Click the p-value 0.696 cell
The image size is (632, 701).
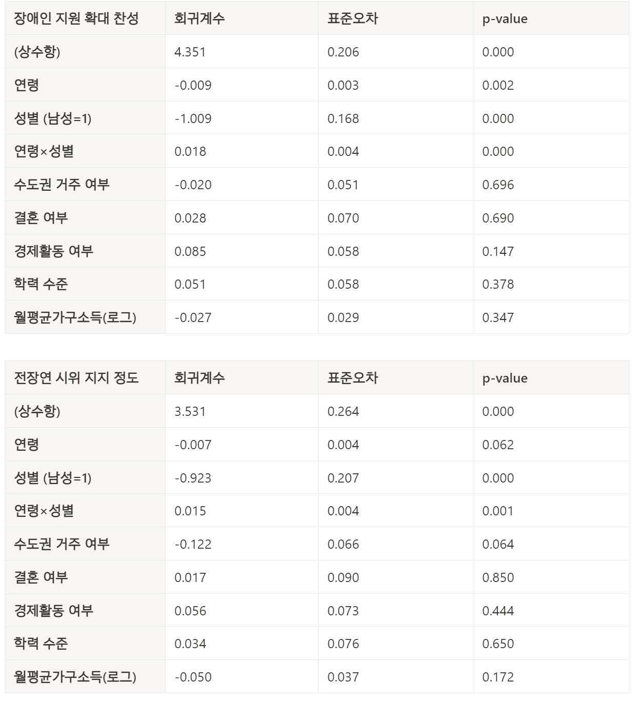coord(551,185)
